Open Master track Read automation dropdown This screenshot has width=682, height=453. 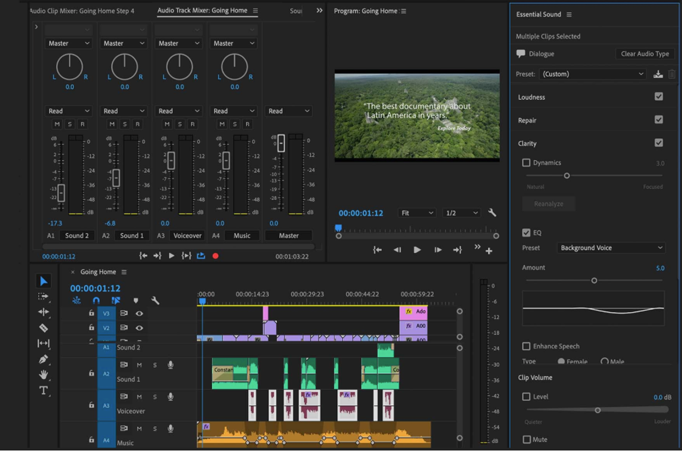coord(289,111)
